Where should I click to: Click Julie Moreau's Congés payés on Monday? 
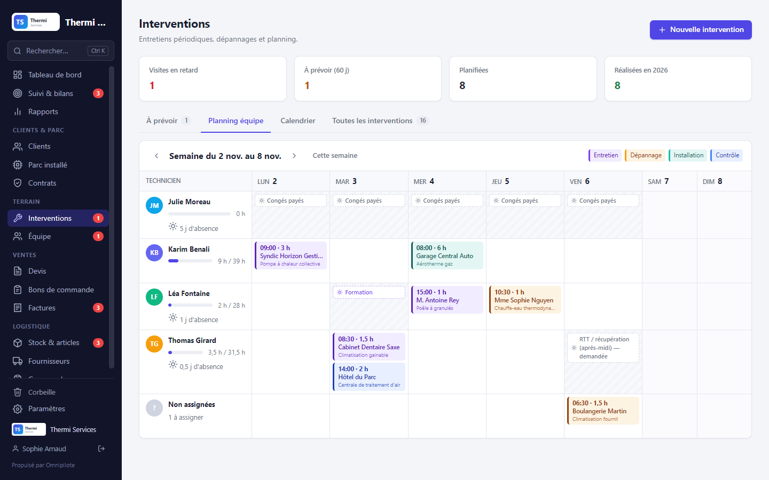pyautogui.click(x=291, y=201)
